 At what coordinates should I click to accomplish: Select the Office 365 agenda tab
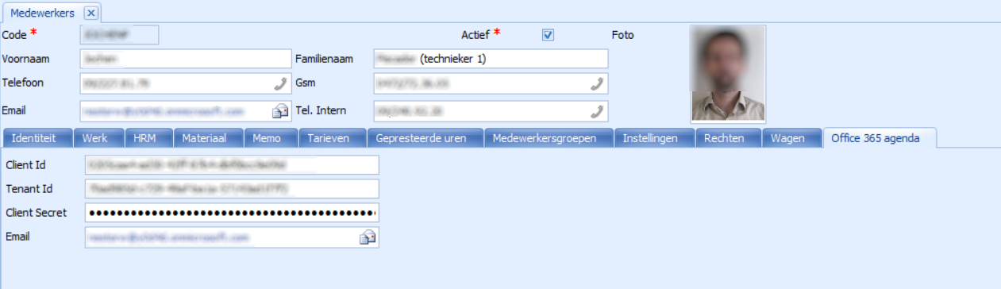point(880,138)
